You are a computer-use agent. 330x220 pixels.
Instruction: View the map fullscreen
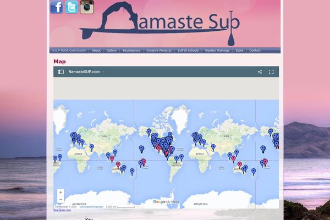pos(271,72)
